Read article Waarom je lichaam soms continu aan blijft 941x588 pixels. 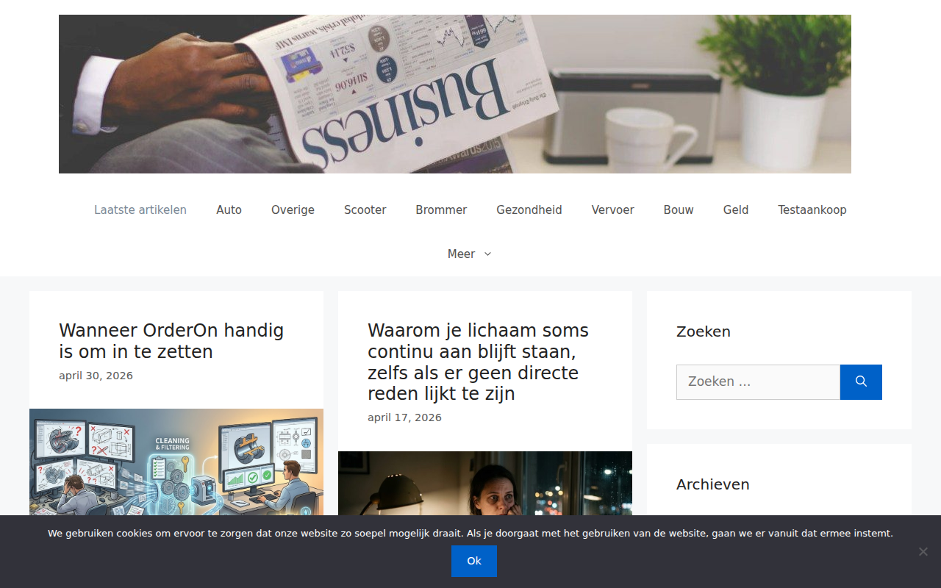point(478,362)
